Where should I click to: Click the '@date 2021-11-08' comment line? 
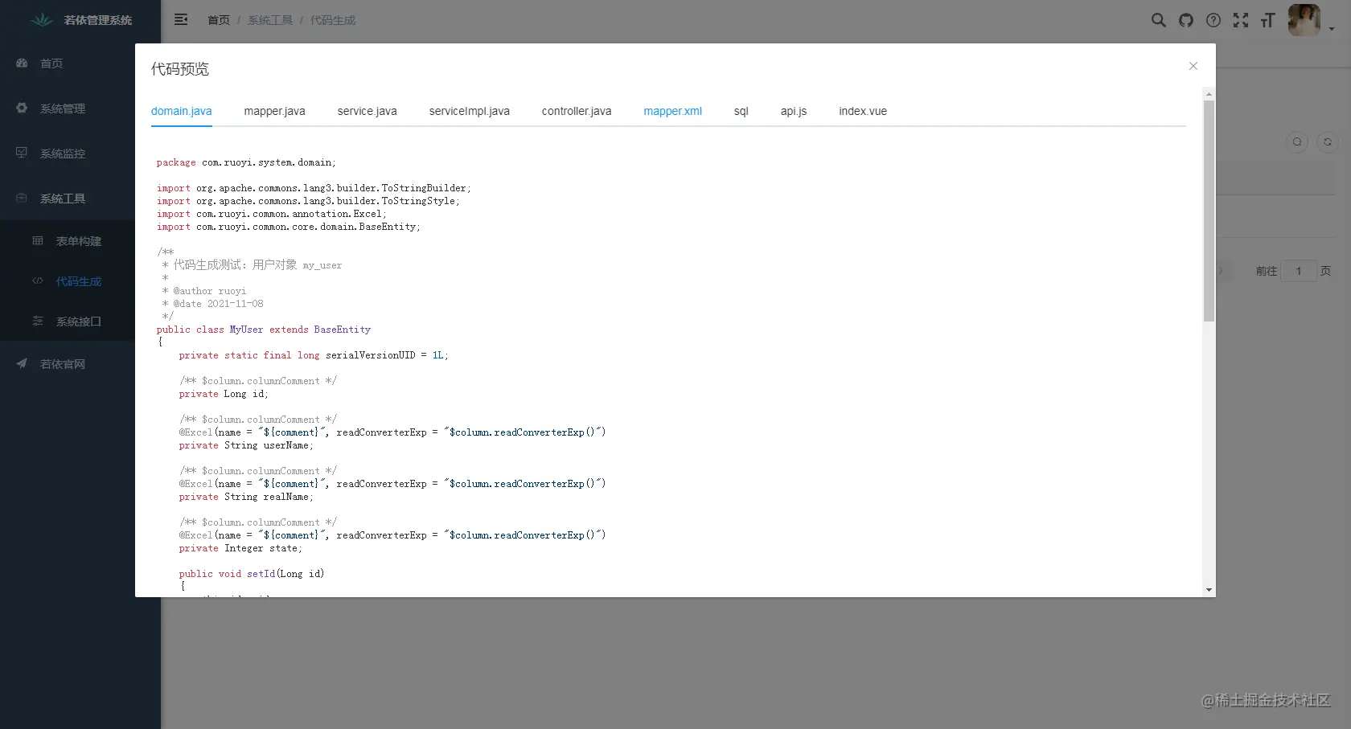[x=212, y=304]
